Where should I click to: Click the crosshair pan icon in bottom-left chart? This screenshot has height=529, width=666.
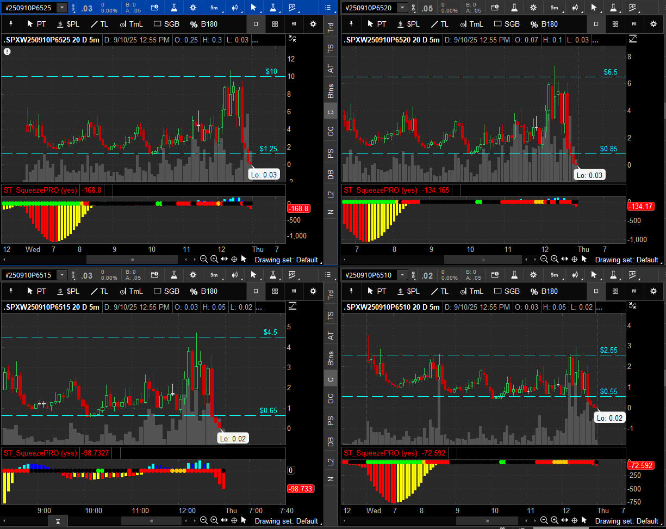234,521
